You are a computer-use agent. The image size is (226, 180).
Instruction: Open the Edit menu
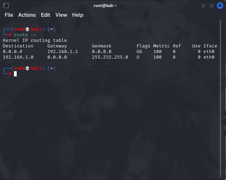tap(46, 15)
